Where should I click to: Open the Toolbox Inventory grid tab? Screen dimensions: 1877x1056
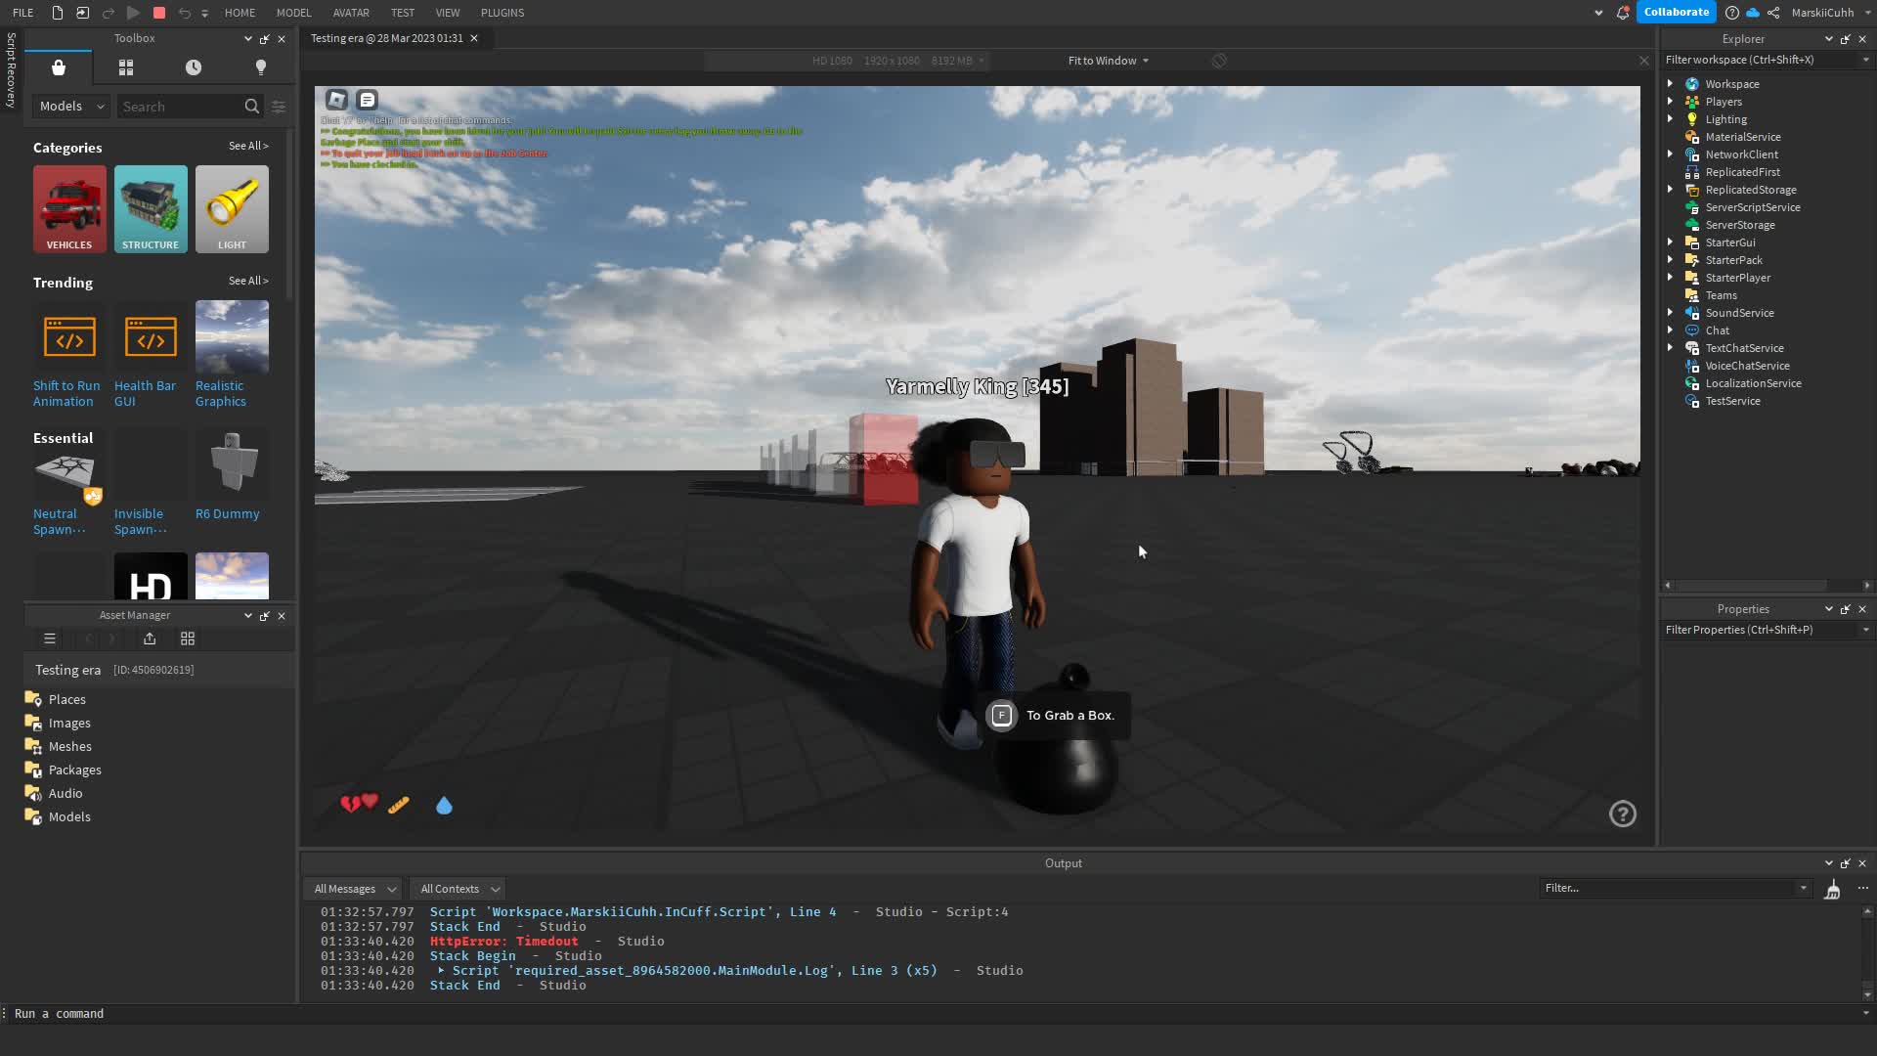(x=126, y=67)
